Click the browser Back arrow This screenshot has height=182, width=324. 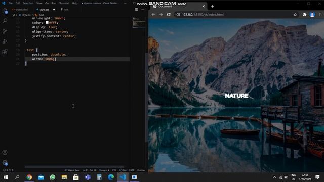pyautogui.click(x=153, y=15)
